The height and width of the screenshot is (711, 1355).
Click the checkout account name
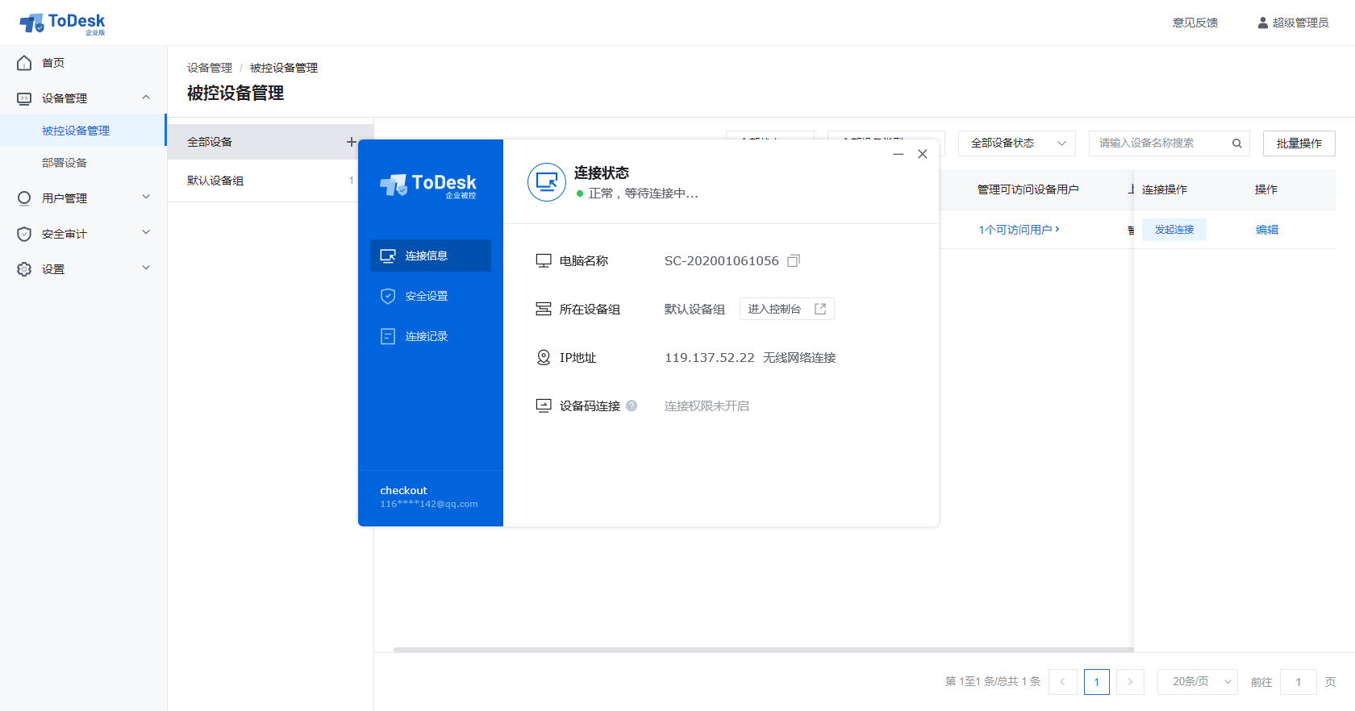click(x=403, y=490)
